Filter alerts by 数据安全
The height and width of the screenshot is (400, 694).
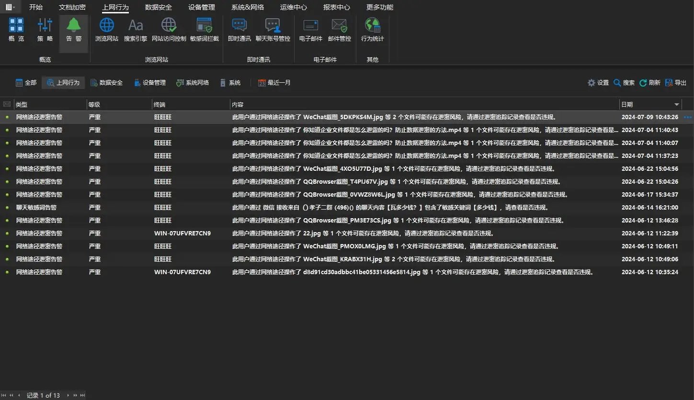click(106, 83)
